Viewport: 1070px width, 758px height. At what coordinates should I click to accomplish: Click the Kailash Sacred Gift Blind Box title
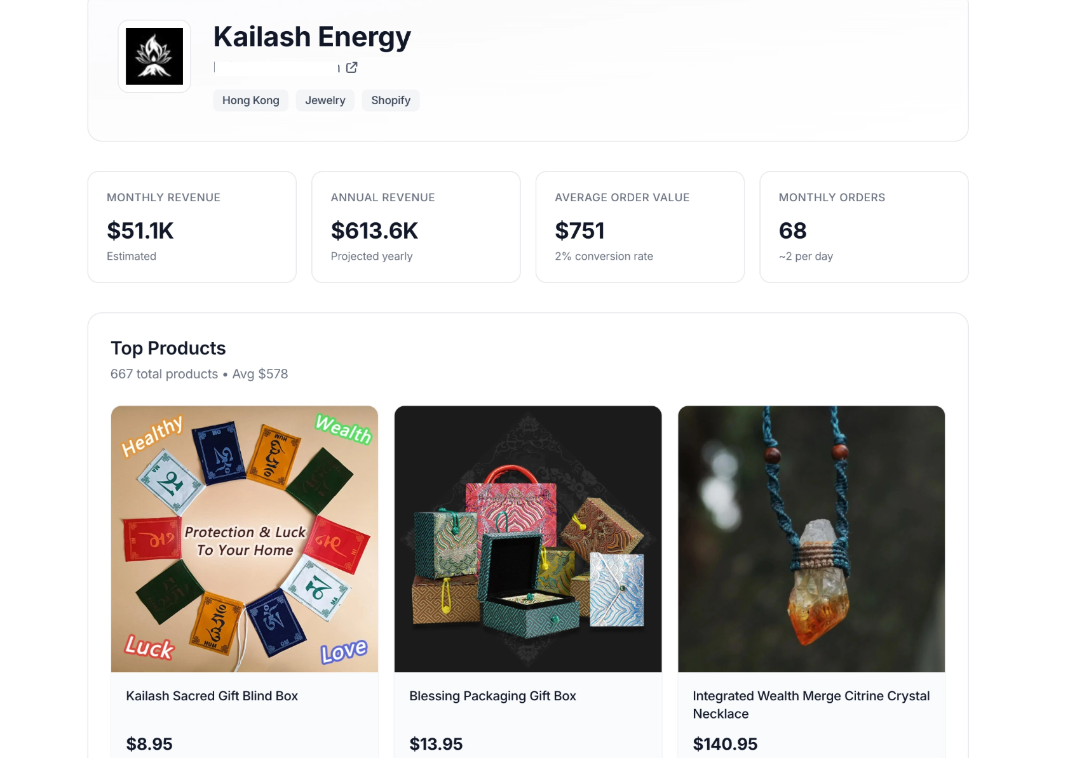pyautogui.click(x=212, y=696)
